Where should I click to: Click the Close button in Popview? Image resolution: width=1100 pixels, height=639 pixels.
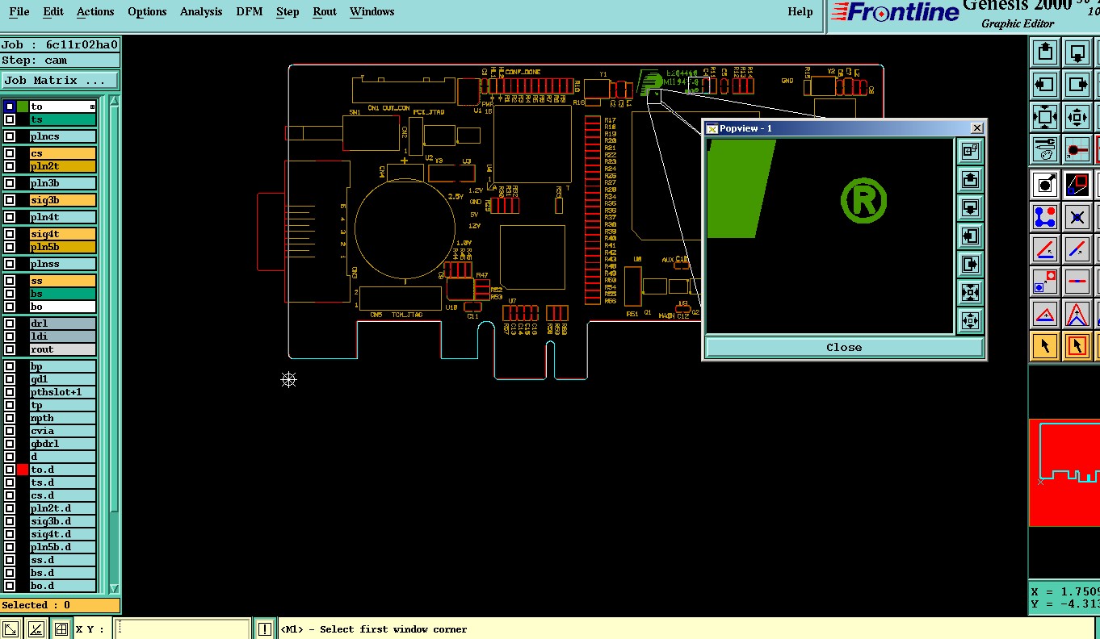click(844, 347)
